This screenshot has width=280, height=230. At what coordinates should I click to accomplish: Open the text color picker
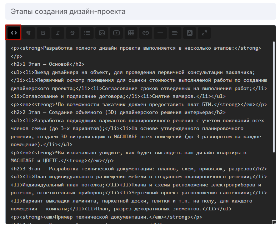(190, 33)
